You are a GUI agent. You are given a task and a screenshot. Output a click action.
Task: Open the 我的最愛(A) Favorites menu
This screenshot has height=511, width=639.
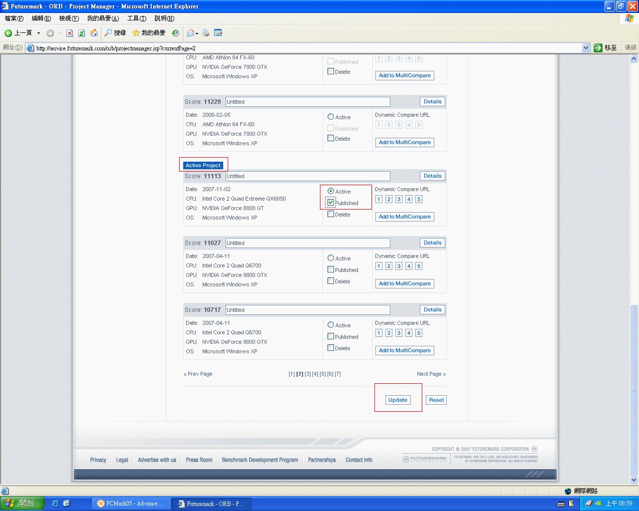click(103, 18)
